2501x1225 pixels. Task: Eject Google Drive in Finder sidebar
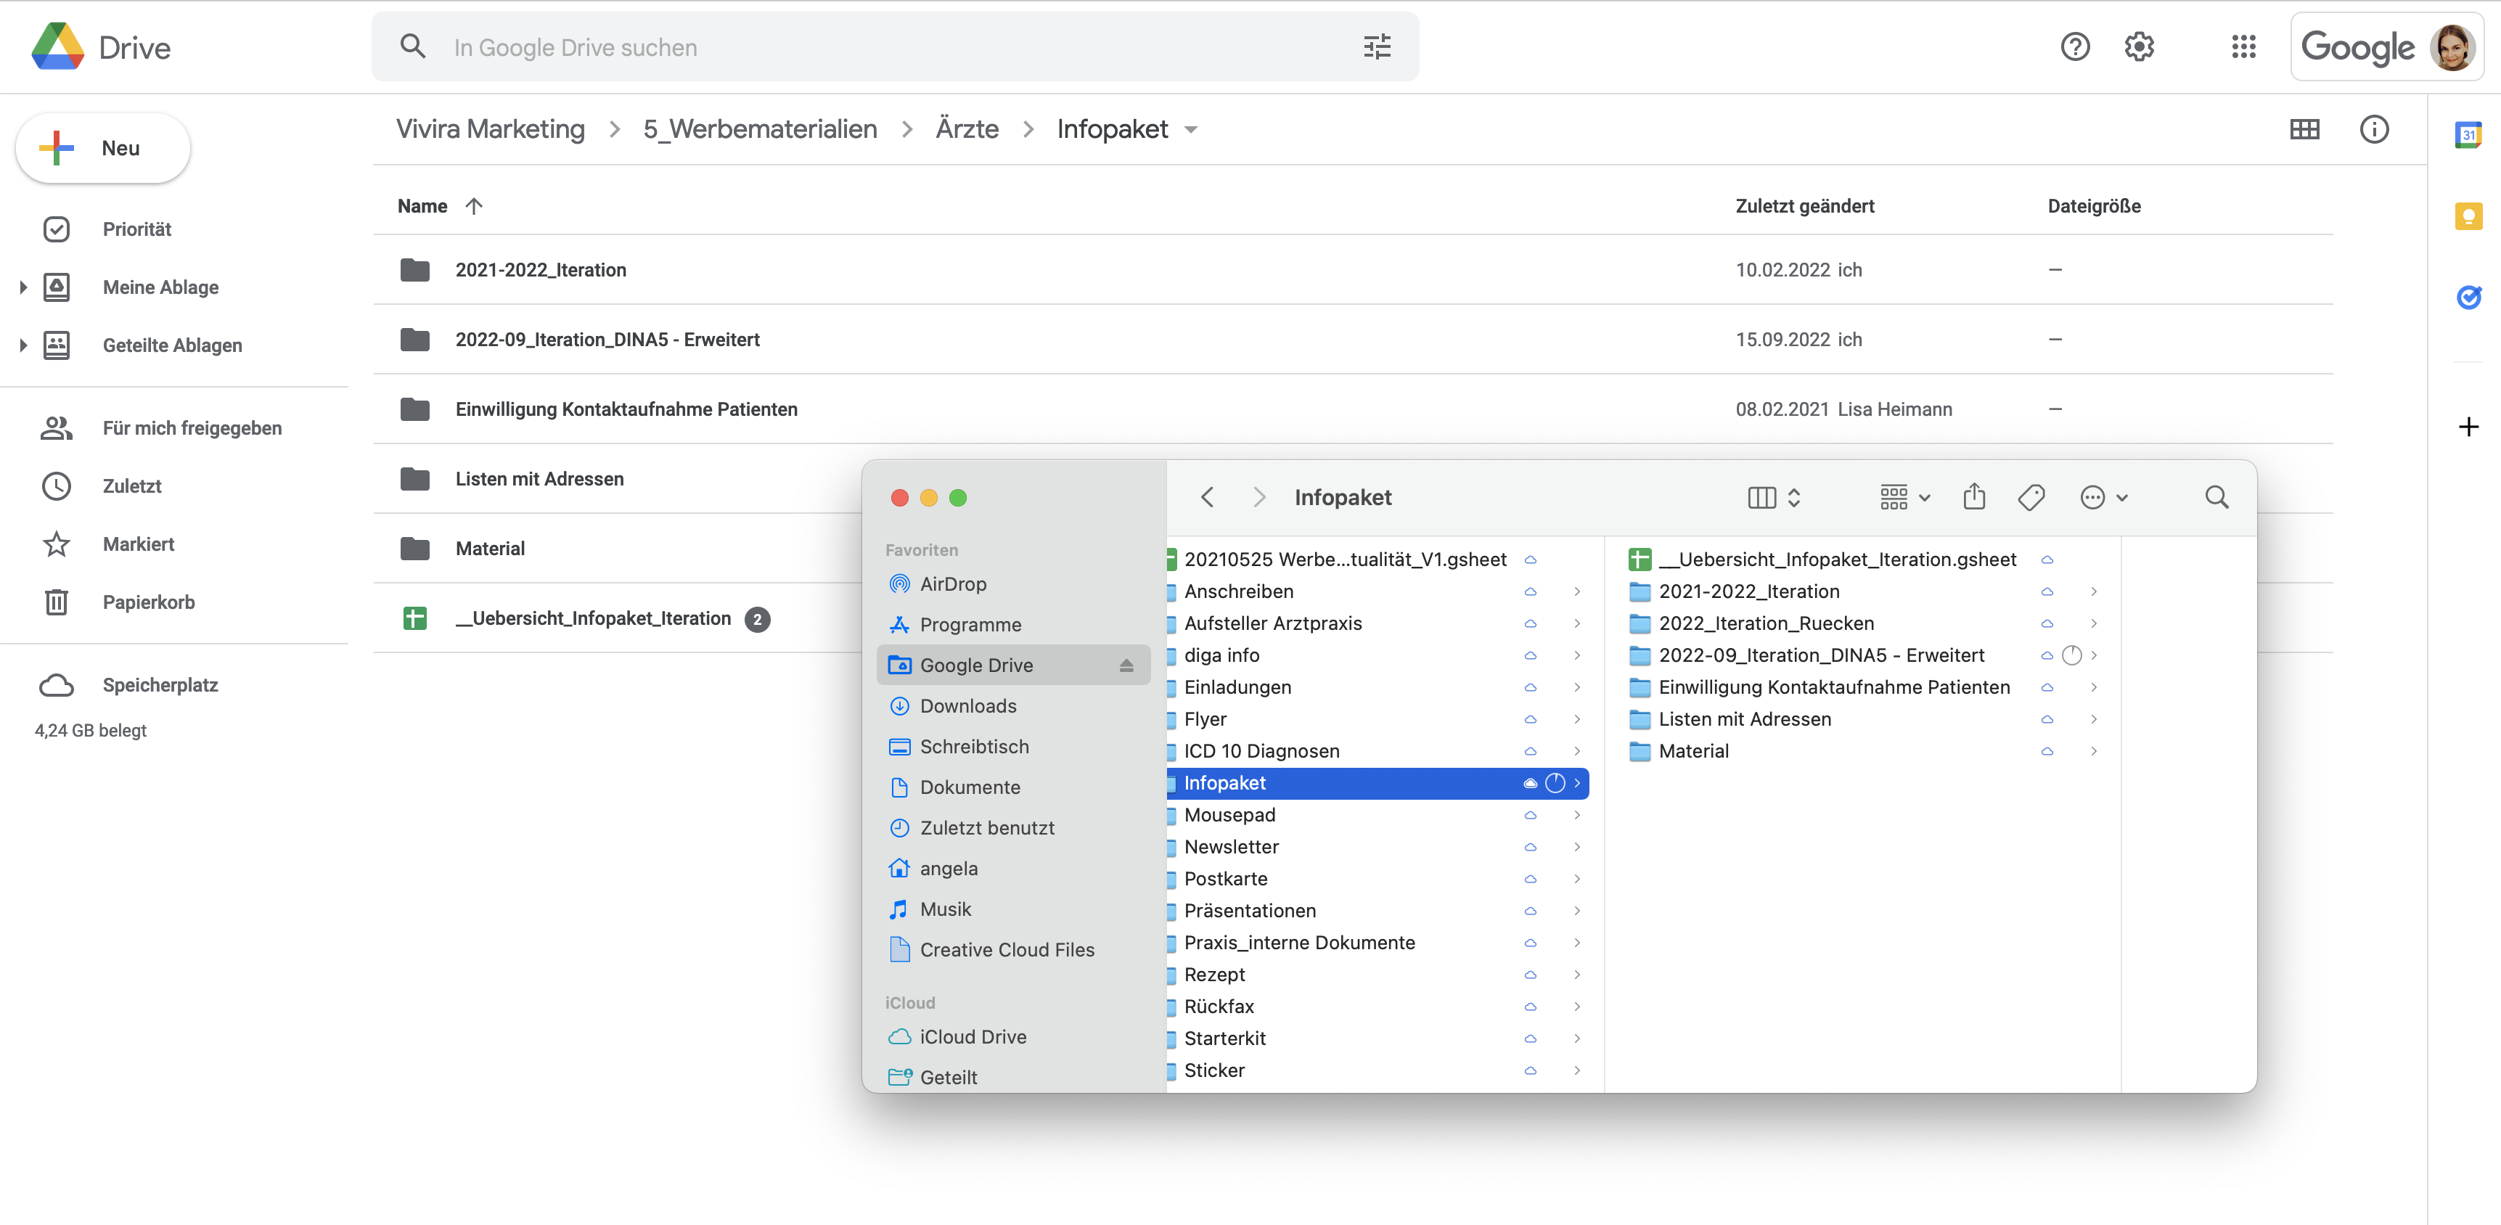pos(1126,665)
